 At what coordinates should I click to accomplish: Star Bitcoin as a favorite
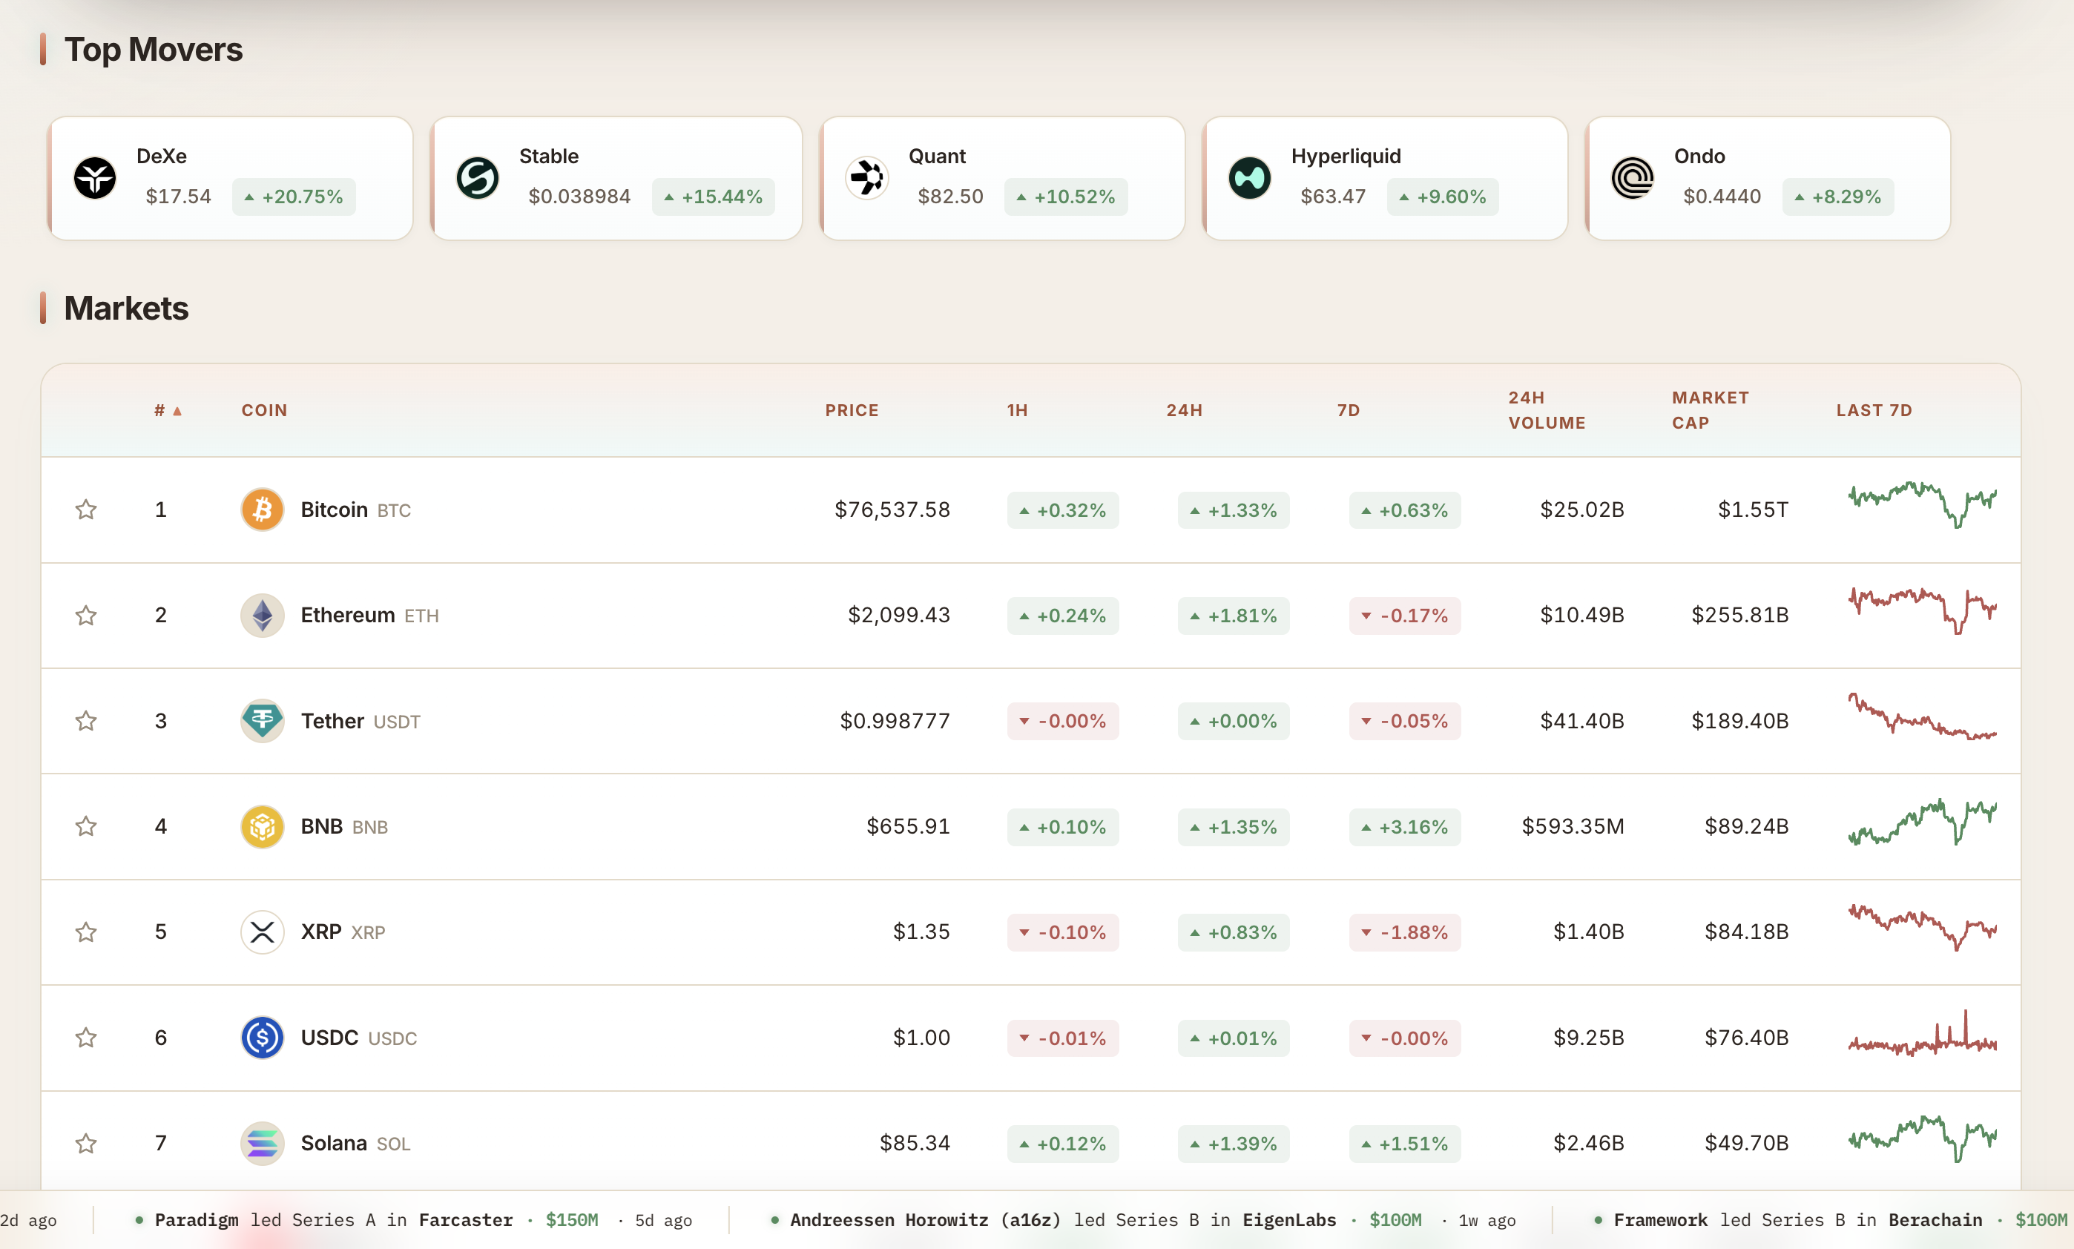tap(86, 510)
